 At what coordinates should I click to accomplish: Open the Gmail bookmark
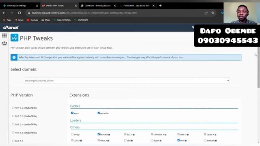[19, 20]
